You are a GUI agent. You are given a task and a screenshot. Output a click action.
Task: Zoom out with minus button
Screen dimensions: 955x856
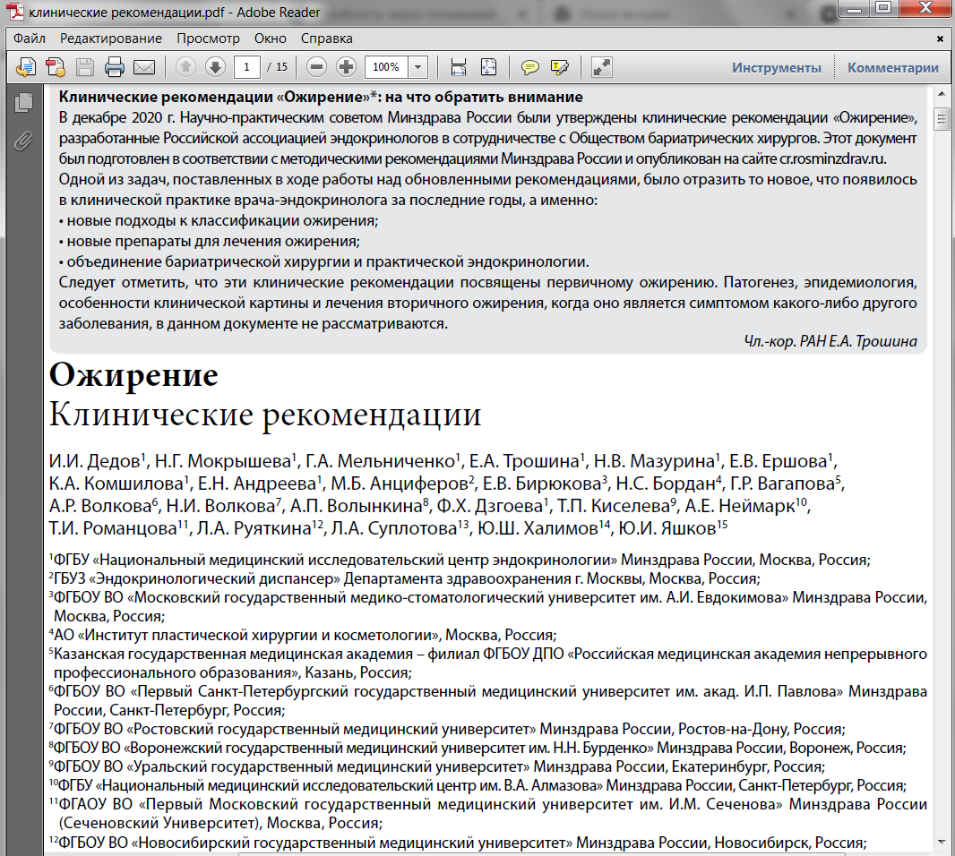[x=317, y=67]
